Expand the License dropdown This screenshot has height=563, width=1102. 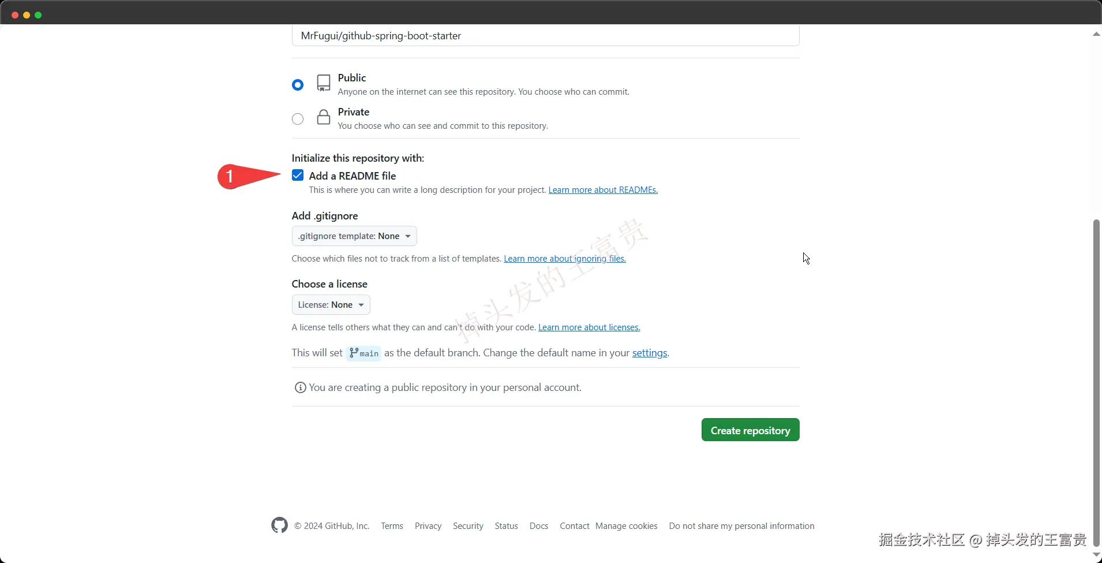[331, 305]
